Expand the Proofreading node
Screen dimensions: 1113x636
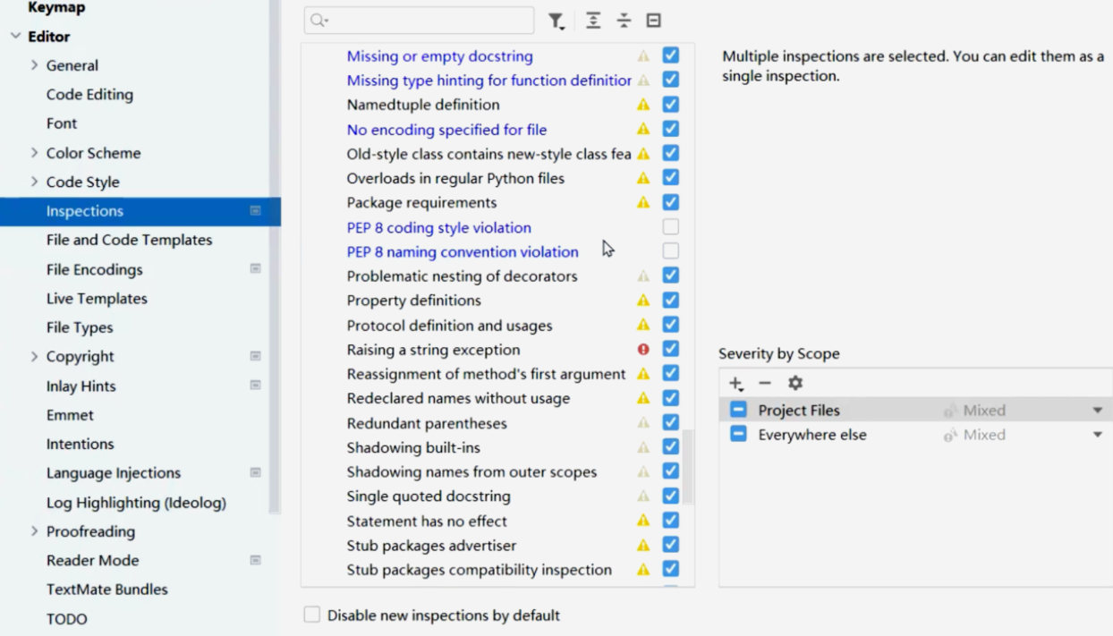(35, 531)
